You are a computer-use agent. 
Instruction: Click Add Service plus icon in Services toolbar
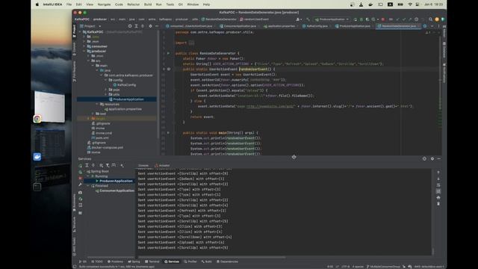coord(122,165)
